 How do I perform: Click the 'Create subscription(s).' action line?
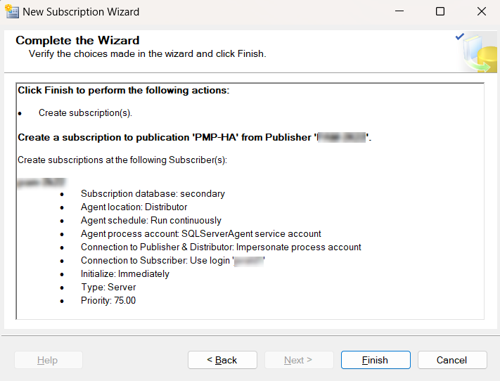tap(85, 112)
